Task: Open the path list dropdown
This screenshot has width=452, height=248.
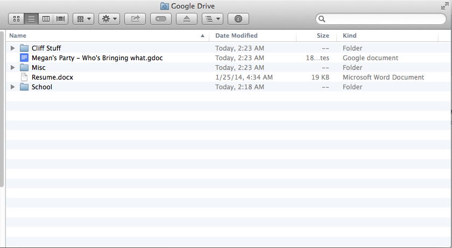Action: click(x=213, y=19)
